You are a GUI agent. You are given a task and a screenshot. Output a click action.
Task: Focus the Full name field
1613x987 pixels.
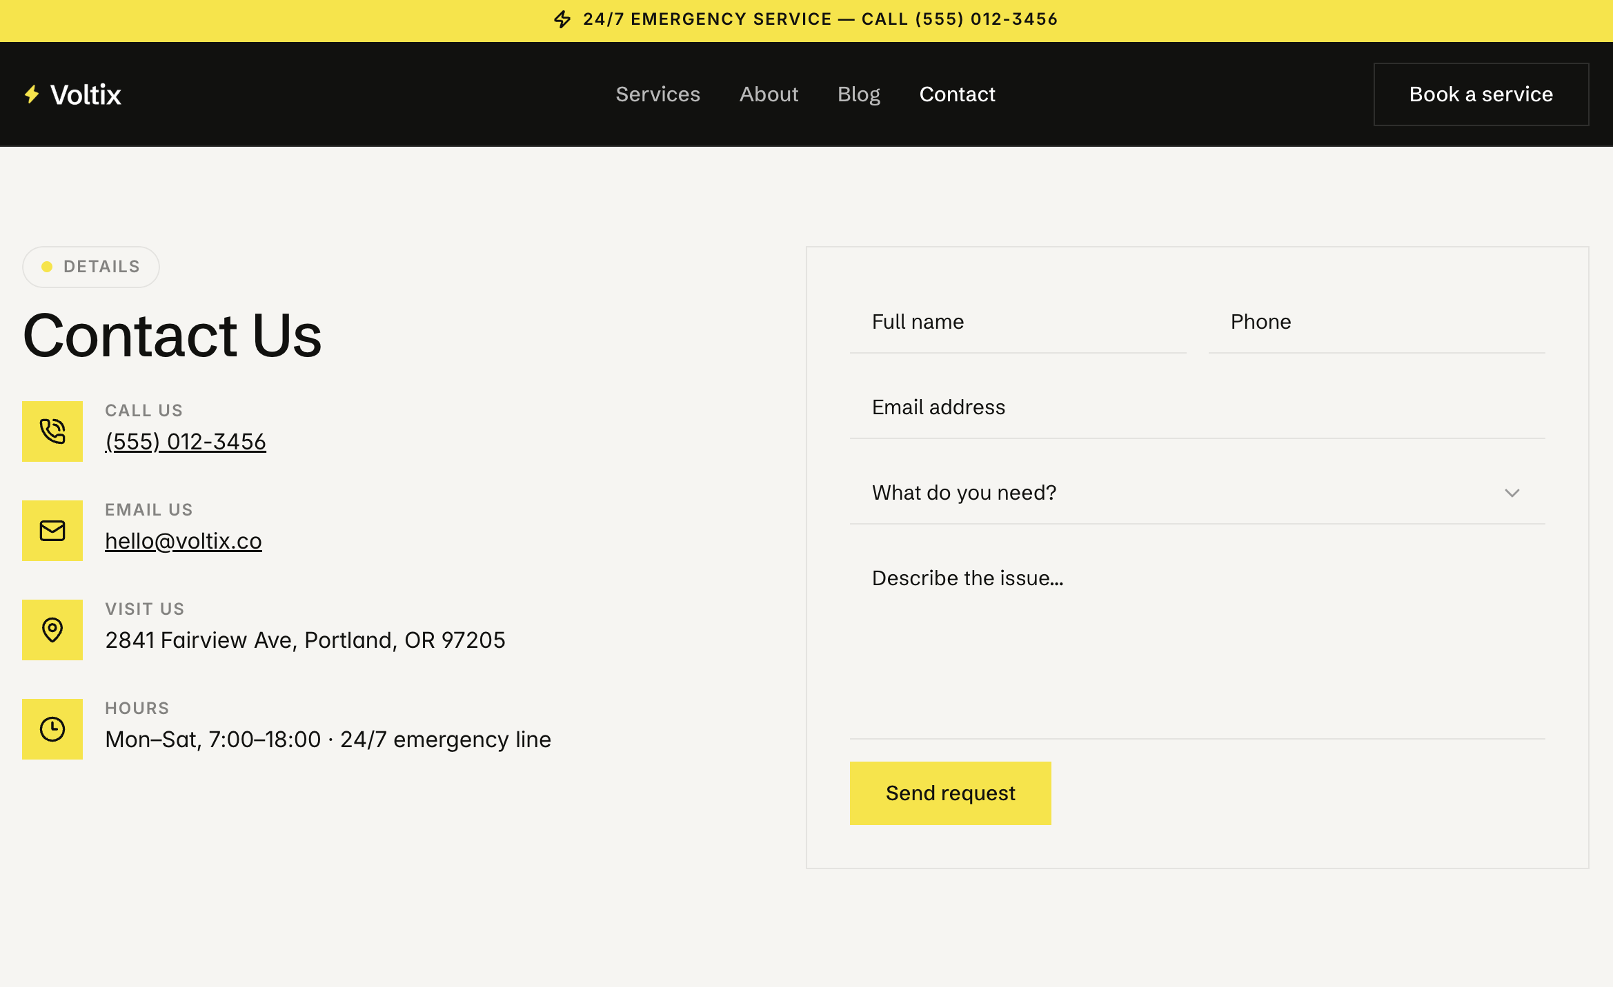pos(1018,322)
